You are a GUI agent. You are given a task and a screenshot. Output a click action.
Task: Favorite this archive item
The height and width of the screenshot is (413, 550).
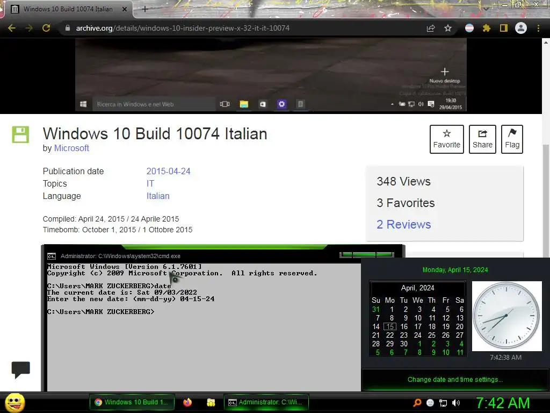click(446, 139)
